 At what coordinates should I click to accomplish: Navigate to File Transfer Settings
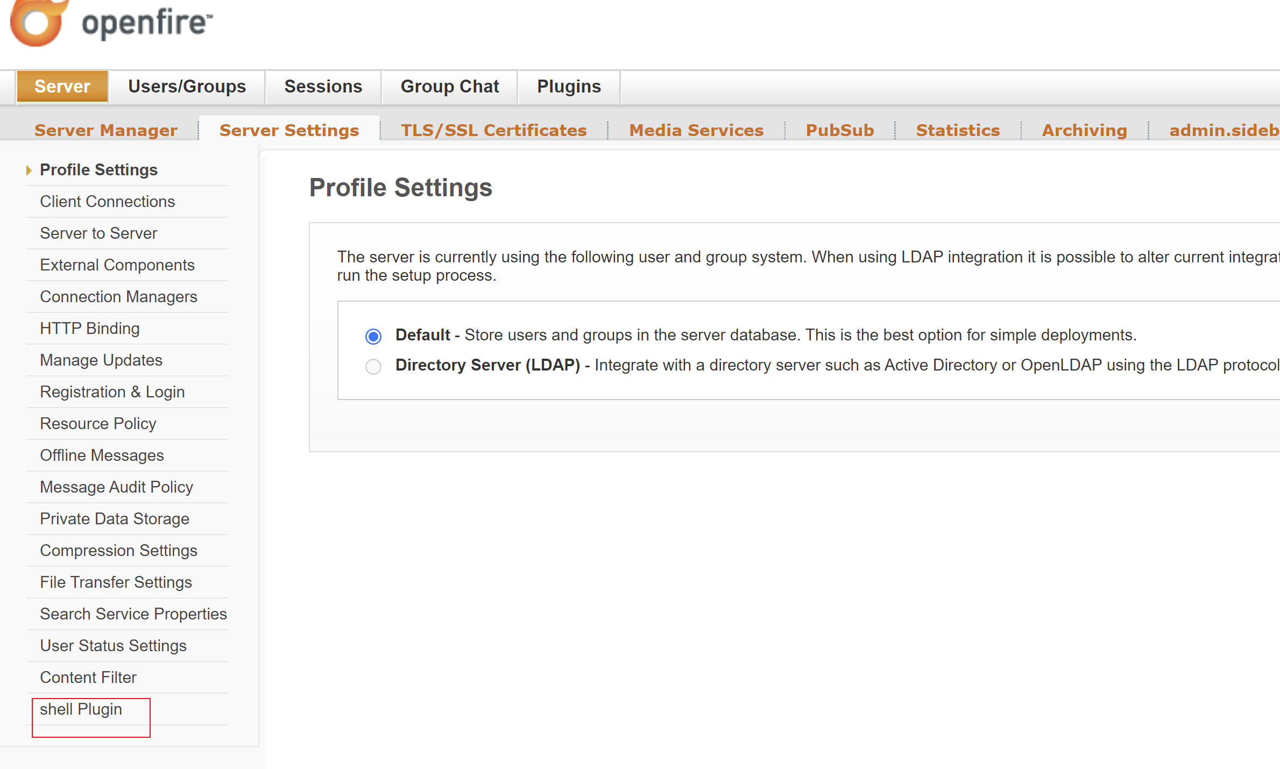(115, 582)
